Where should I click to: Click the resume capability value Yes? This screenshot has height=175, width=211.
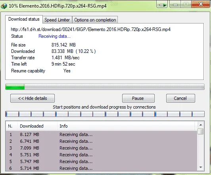pyautogui.click(x=67, y=71)
